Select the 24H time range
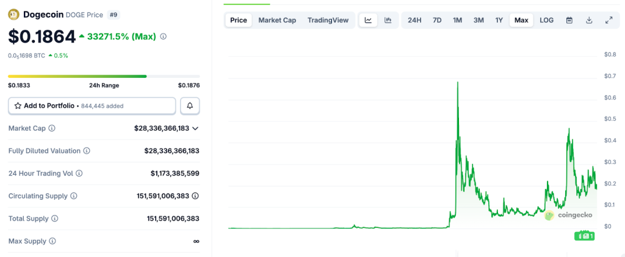The height and width of the screenshot is (257, 625). tap(414, 20)
